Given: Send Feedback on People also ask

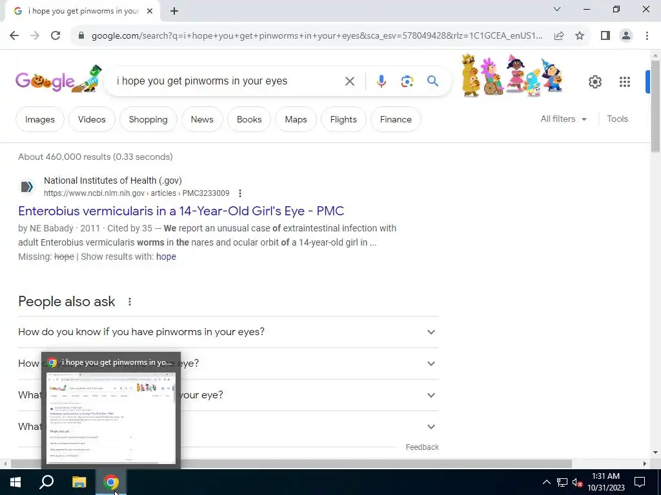Looking at the screenshot, I should [x=422, y=447].
